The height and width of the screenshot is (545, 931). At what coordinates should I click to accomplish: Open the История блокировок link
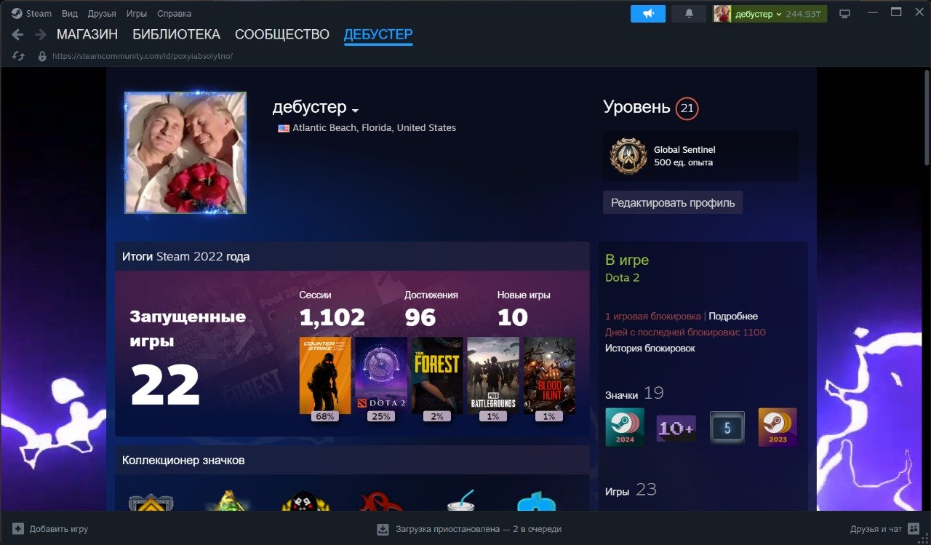coord(650,349)
